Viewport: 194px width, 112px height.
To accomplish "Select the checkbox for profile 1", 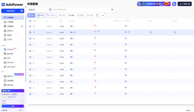I will point(30,94).
